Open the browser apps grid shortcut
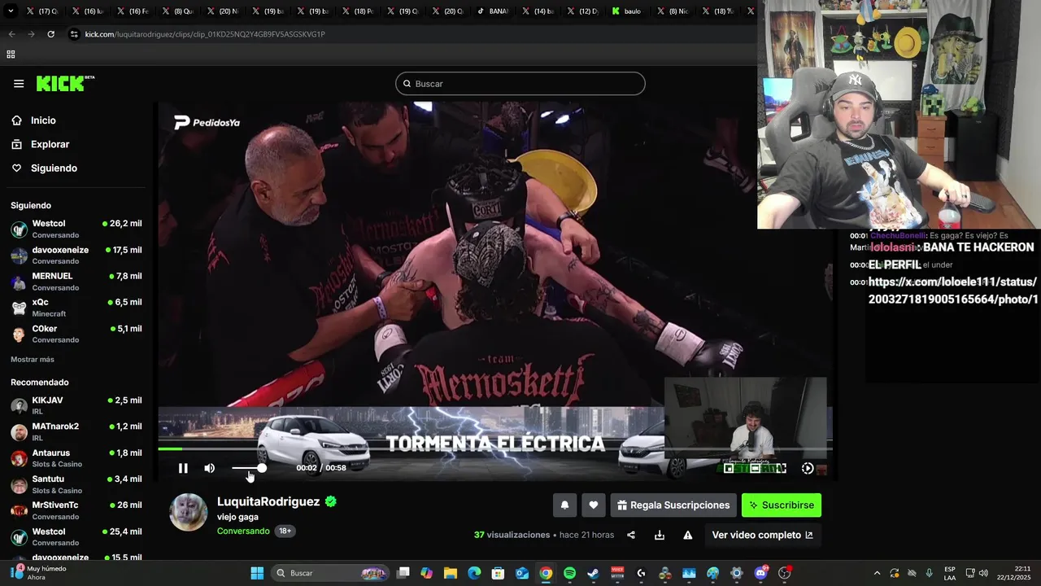The width and height of the screenshot is (1041, 586). [11, 55]
